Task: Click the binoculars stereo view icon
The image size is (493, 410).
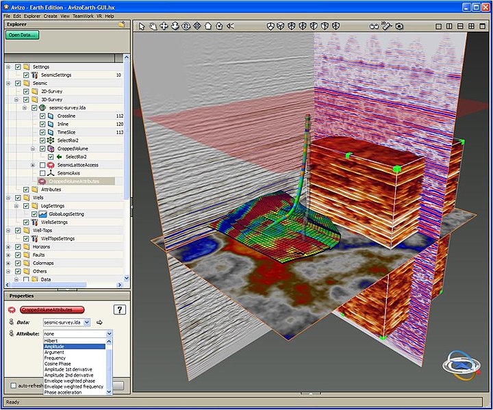Action: pyautogui.click(x=374, y=26)
